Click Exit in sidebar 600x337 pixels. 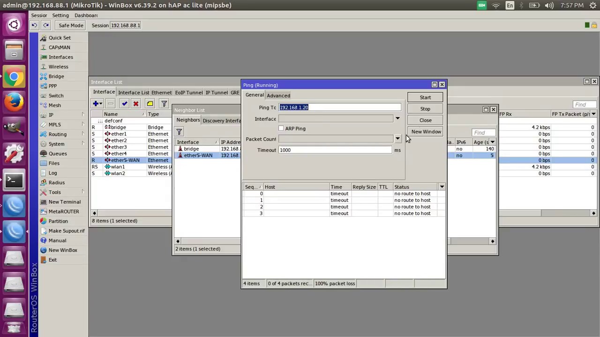coord(52,260)
